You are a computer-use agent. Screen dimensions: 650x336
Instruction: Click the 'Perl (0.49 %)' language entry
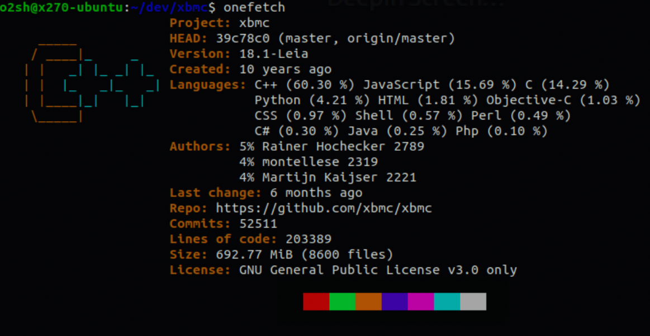(x=521, y=116)
